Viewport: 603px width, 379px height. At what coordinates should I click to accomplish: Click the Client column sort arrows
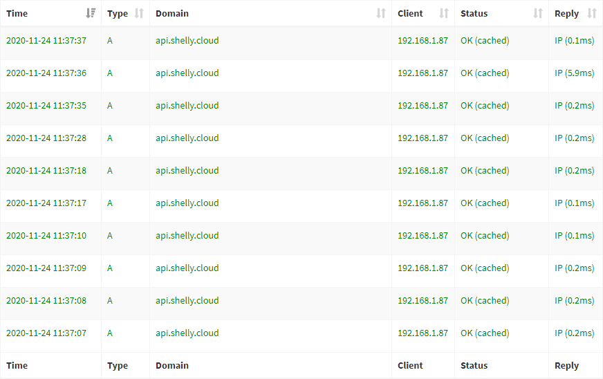pos(444,13)
